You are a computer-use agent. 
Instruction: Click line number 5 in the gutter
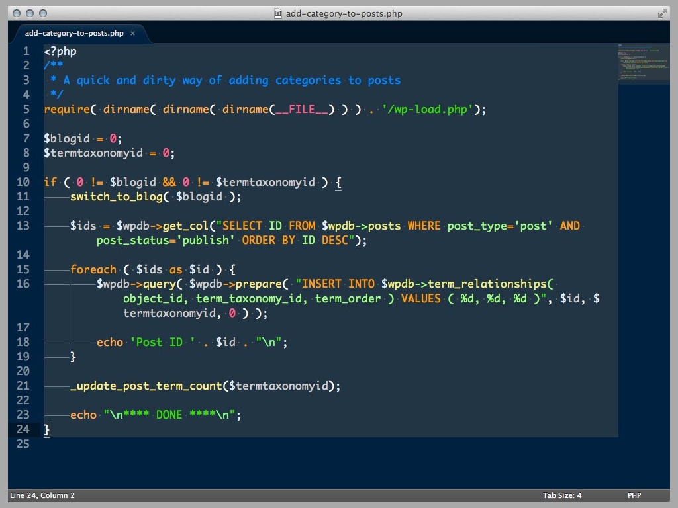coord(26,109)
